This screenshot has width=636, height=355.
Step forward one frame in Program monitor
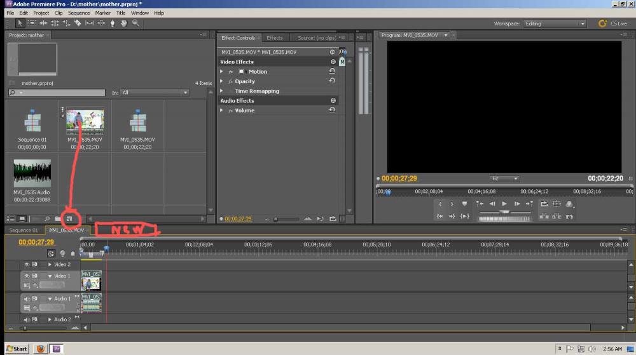click(517, 204)
